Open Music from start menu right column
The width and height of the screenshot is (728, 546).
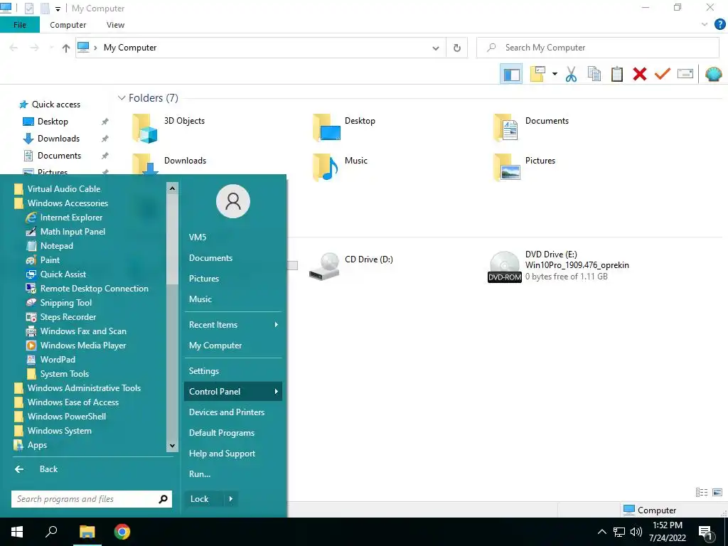click(x=200, y=299)
